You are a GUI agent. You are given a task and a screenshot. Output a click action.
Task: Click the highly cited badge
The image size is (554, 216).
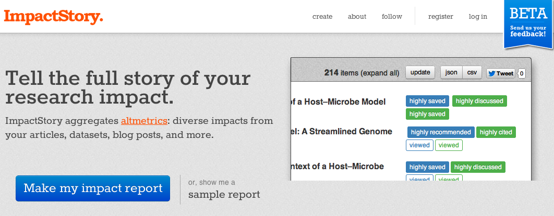tap(496, 132)
